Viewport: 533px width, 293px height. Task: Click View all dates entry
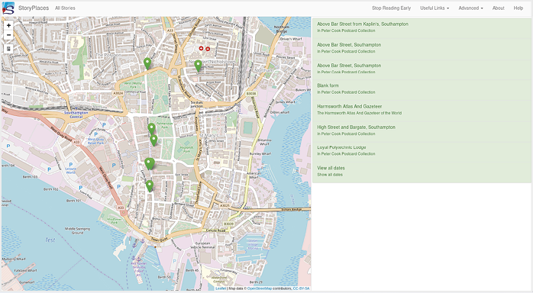[x=422, y=171]
